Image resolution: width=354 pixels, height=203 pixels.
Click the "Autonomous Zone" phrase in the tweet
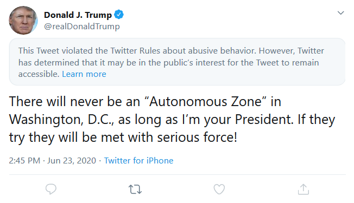(205, 102)
